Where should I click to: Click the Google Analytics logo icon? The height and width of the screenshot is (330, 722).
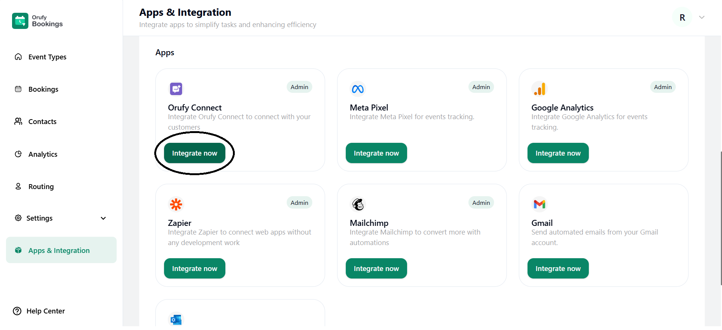click(539, 89)
